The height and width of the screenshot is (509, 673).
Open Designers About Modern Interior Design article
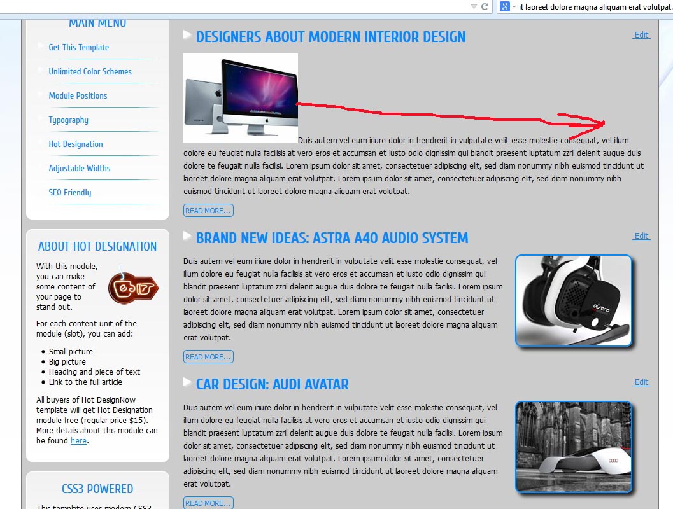[330, 37]
